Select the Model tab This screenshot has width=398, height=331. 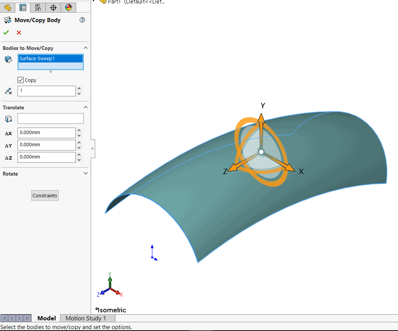coord(46,318)
